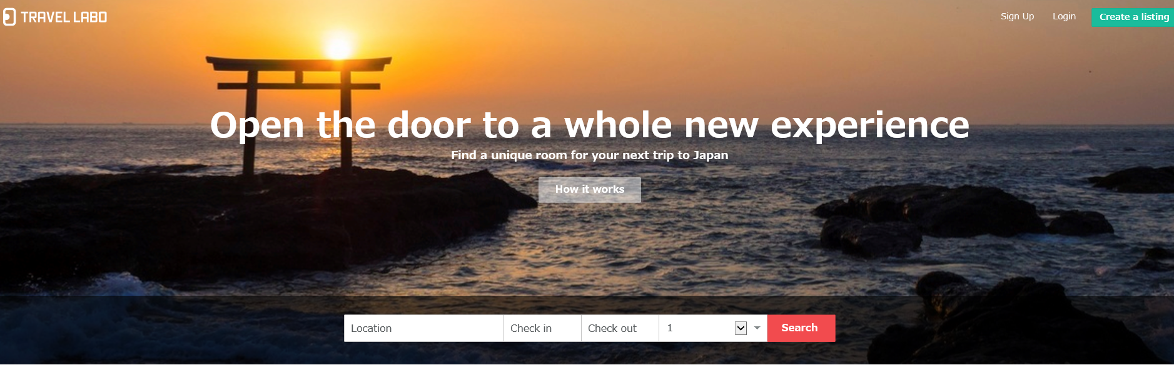
Task: Click the green Create a listing button
Action: click(x=1133, y=17)
